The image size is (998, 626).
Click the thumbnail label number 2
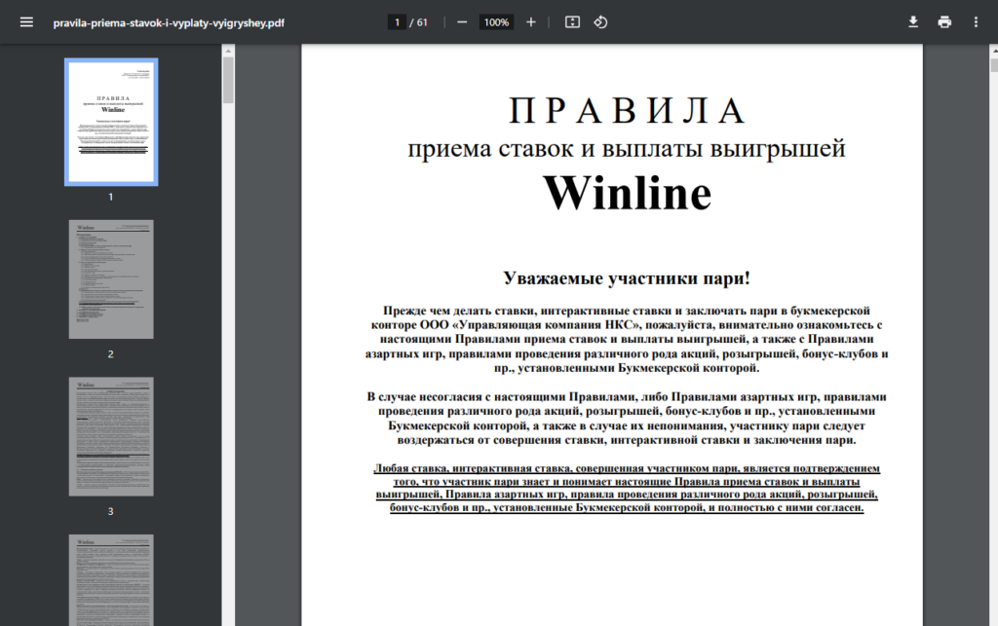point(111,354)
